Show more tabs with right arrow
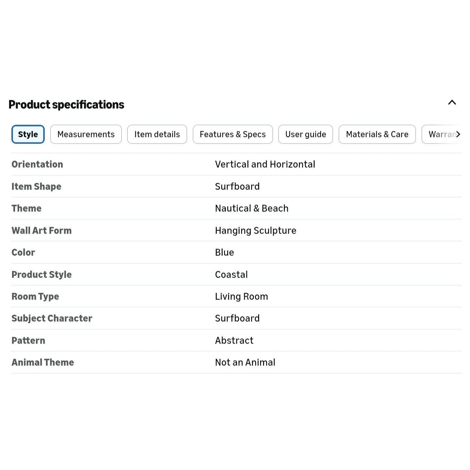470x470 pixels. (458, 134)
